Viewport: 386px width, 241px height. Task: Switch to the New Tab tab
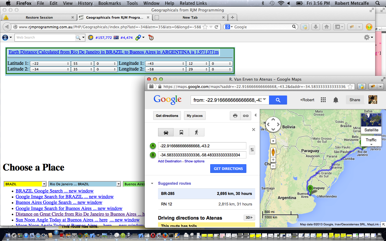[x=190, y=17]
